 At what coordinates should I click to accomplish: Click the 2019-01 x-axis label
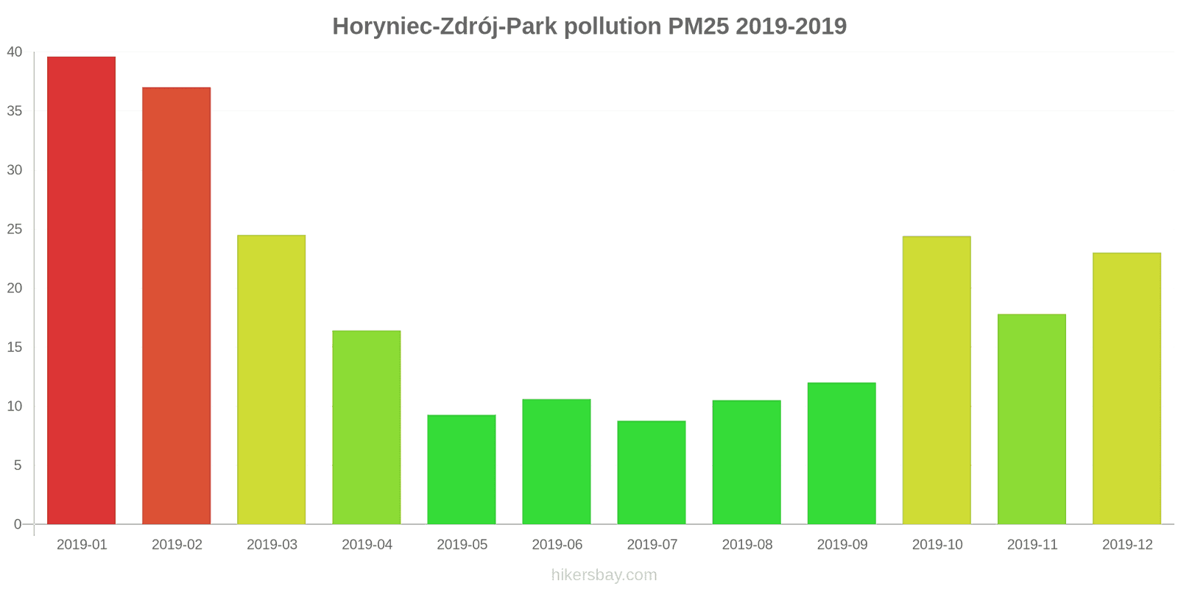coord(82,545)
